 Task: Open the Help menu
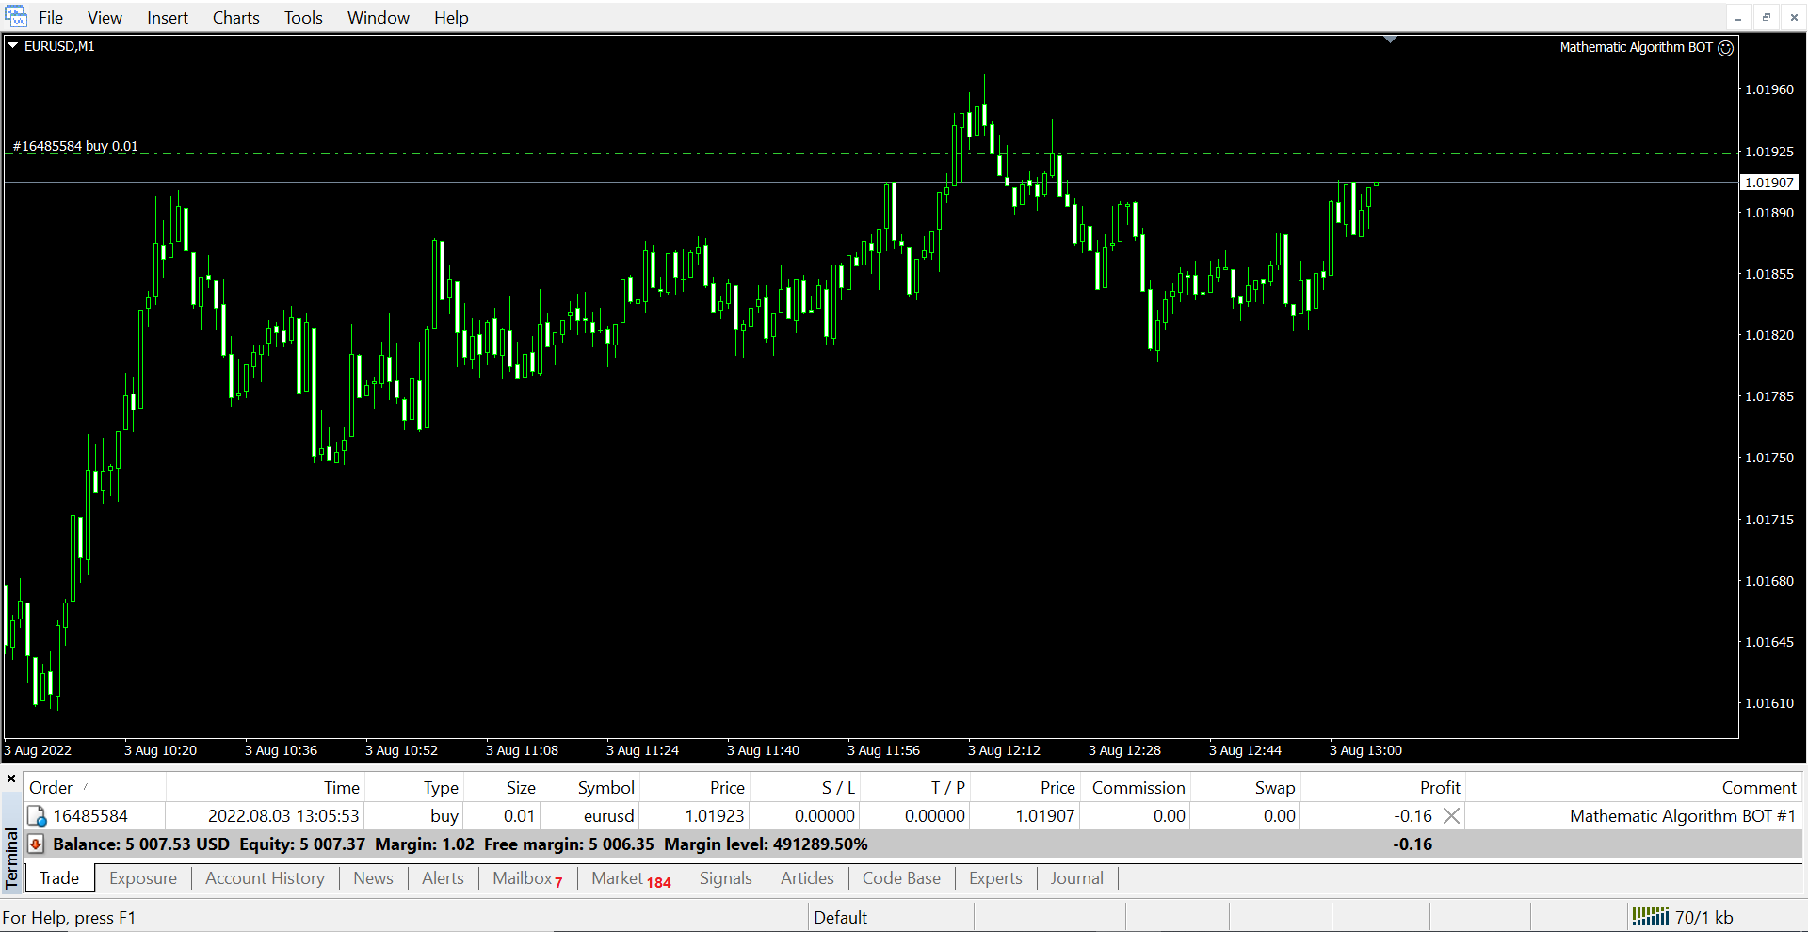point(451,18)
